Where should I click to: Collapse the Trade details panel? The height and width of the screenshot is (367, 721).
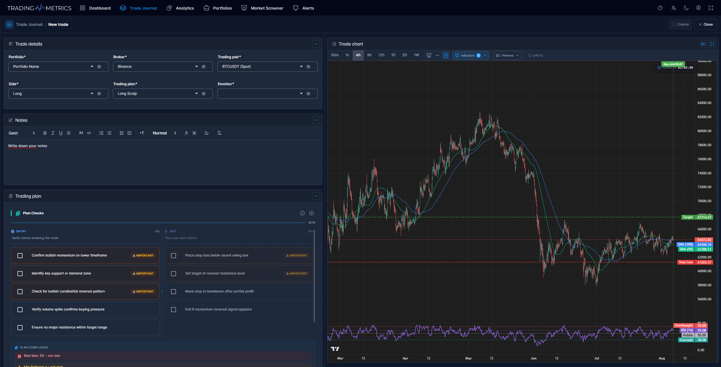tap(316, 44)
